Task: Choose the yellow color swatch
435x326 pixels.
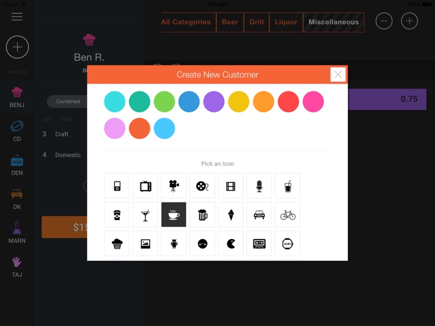Action: 238,102
